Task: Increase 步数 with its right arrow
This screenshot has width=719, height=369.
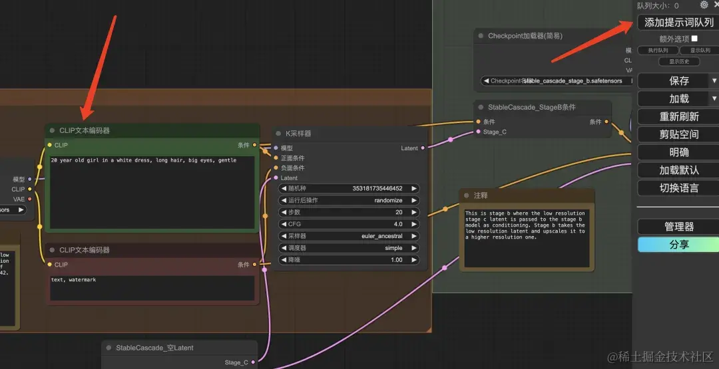Action: 414,213
